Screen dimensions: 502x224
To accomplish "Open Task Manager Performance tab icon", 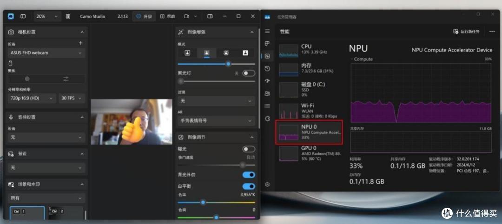I will tap(267, 56).
